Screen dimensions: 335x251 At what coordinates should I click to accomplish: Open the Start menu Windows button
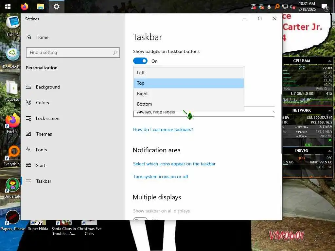coord(8,7)
